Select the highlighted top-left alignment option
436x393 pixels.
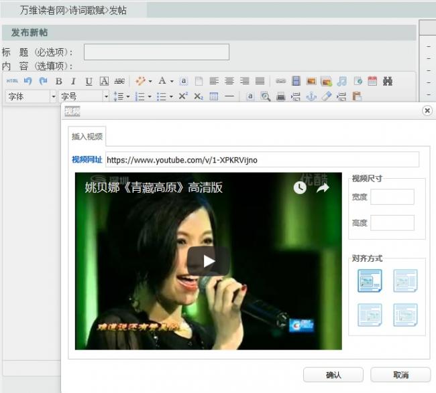pos(370,281)
